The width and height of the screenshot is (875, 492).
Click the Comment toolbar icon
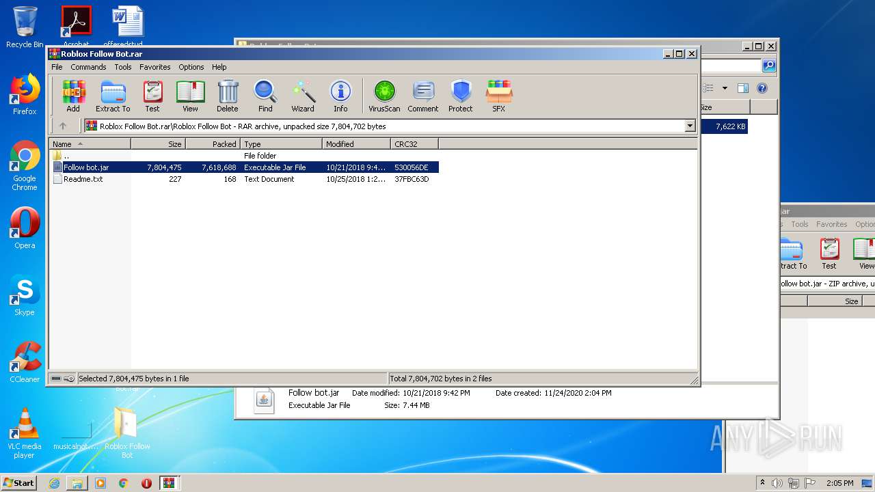423,96
